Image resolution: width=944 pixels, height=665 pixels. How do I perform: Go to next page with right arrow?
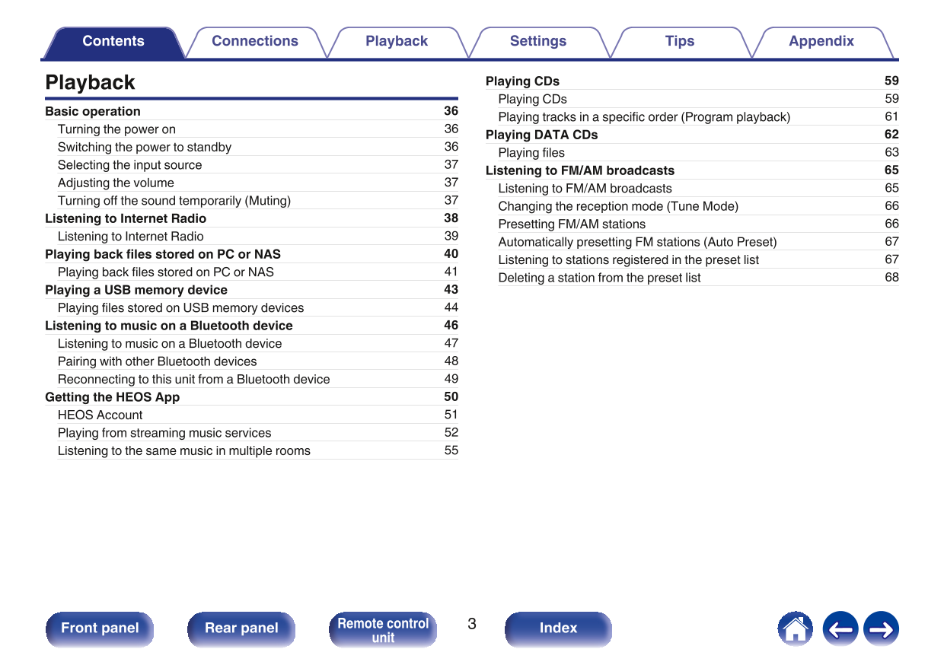point(881,629)
